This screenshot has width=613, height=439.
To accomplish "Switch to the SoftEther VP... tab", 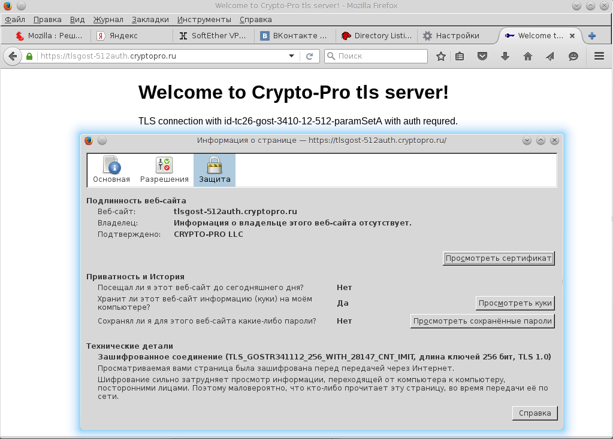I will [213, 36].
